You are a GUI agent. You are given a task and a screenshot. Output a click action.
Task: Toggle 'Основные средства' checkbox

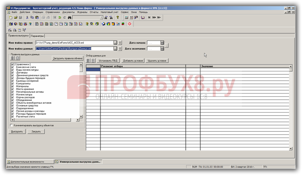click(13, 106)
